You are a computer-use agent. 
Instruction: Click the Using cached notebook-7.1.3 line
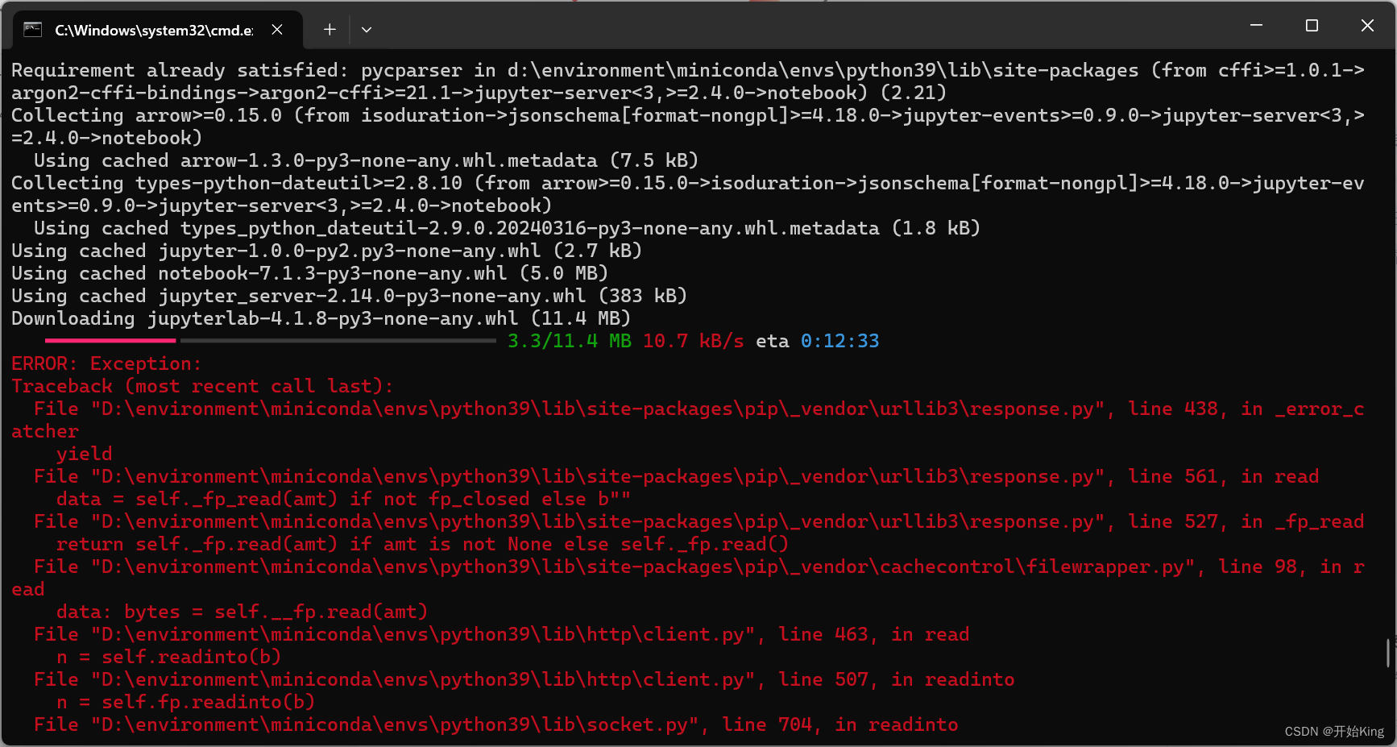[x=309, y=273]
